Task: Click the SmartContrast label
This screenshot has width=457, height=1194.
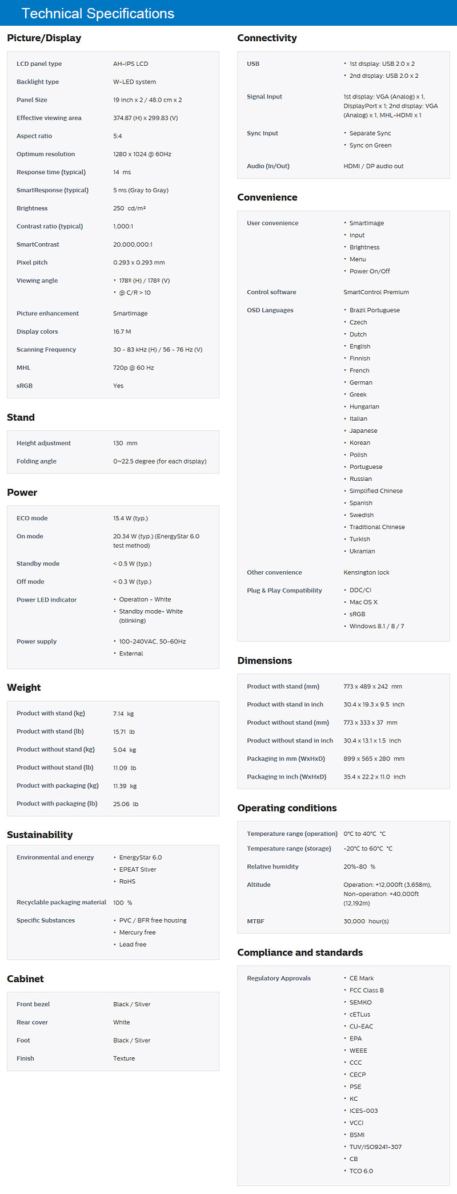Action: point(38,244)
